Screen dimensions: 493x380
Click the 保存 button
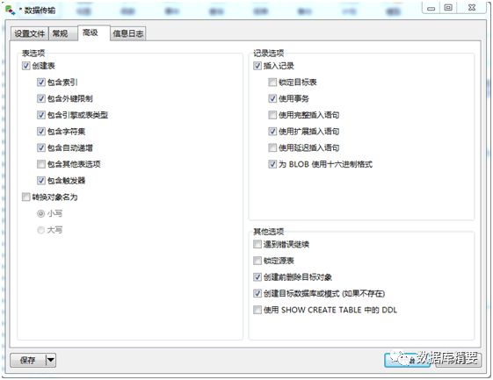tap(28, 360)
